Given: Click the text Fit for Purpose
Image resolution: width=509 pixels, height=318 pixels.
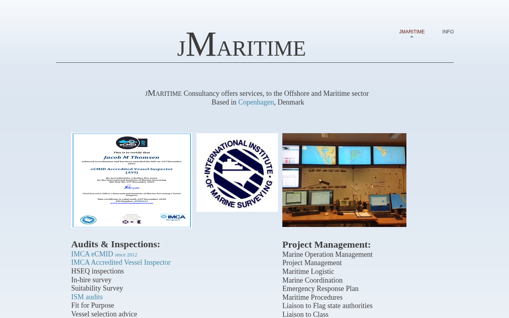Looking at the screenshot, I should click(x=93, y=305).
